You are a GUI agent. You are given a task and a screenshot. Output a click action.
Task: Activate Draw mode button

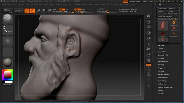32,11
